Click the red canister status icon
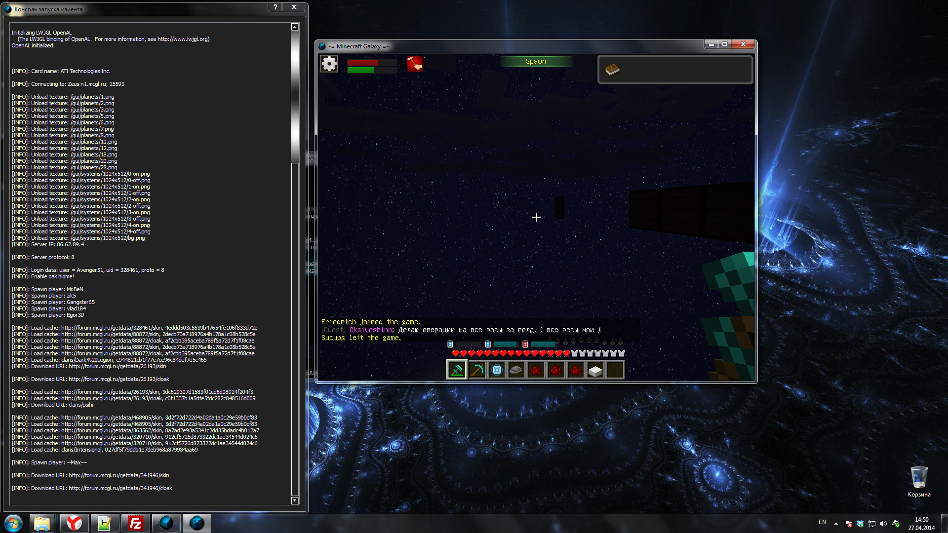948x533 pixels. pos(525,344)
